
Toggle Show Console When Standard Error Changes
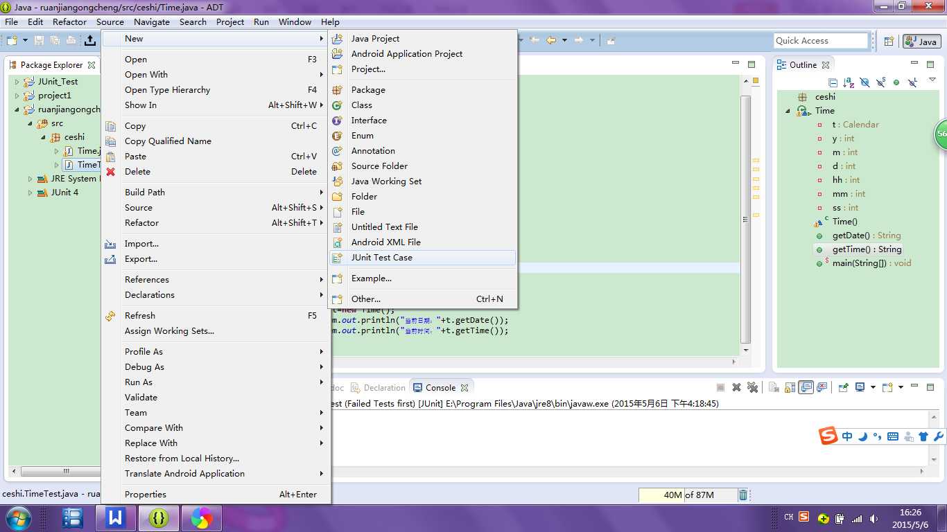click(822, 387)
